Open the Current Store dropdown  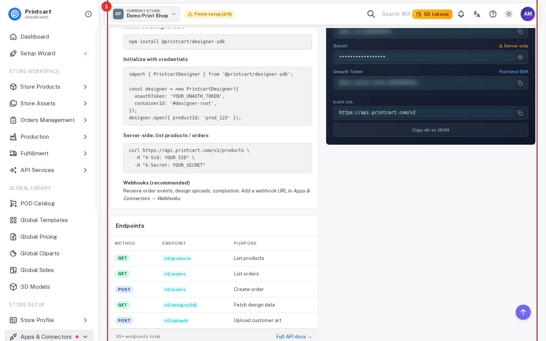tap(145, 14)
